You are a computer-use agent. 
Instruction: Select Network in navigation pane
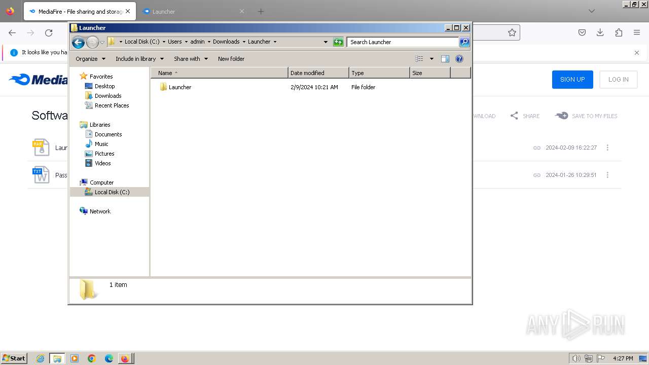tap(100, 211)
